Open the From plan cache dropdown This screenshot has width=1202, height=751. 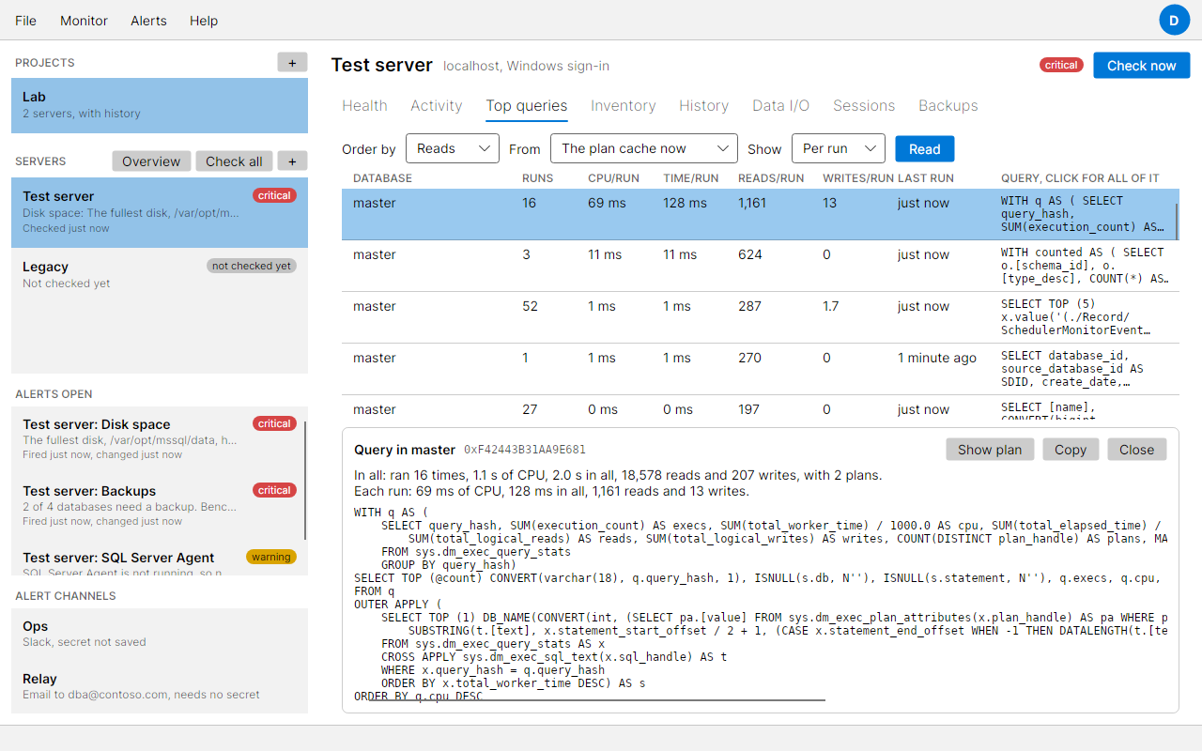644,148
